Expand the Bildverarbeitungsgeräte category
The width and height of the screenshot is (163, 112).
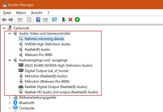point(10,97)
